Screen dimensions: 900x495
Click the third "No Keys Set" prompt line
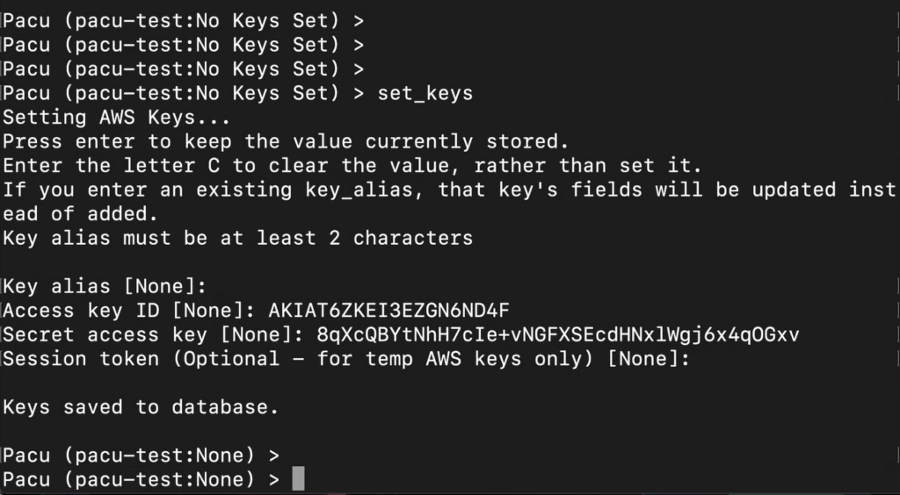pyautogui.click(x=184, y=68)
